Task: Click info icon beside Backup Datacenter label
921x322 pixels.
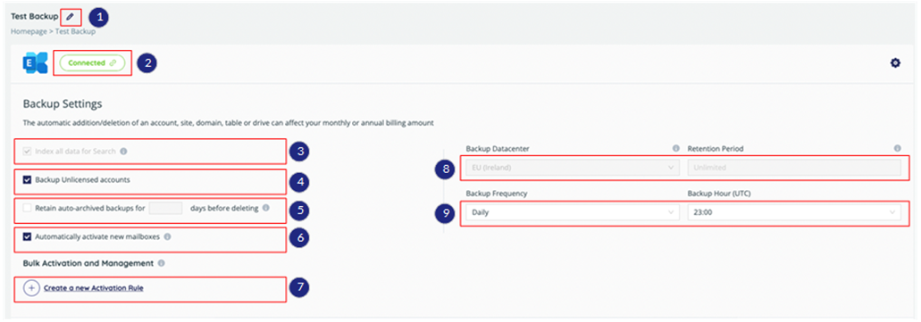Action: coord(675,149)
